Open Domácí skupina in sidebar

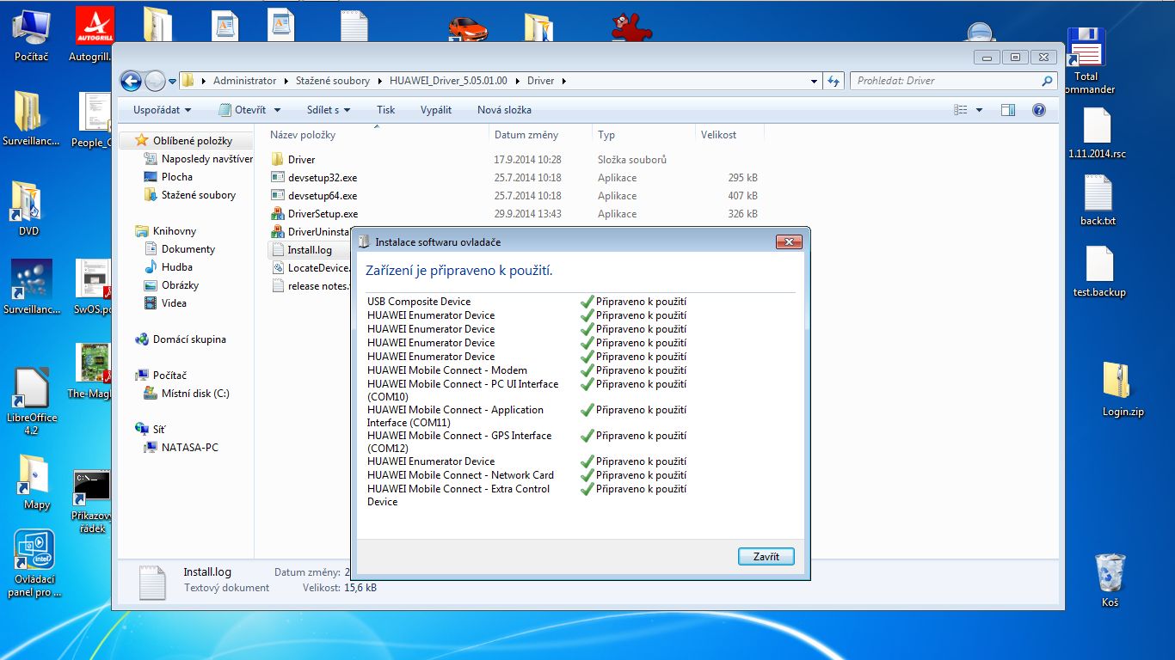pos(181,339)
